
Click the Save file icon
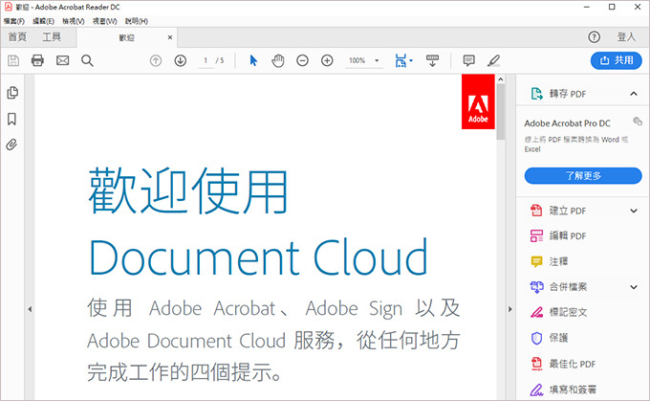(x=13, y=60)
